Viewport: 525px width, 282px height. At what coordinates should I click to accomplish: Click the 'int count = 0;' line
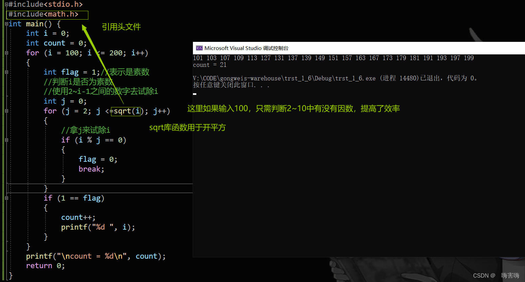click(57, 43)
